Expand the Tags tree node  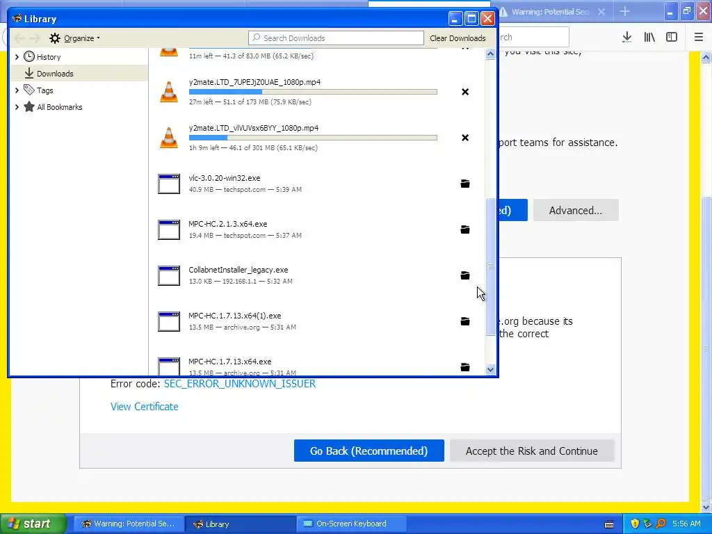[x=17, y=90]
